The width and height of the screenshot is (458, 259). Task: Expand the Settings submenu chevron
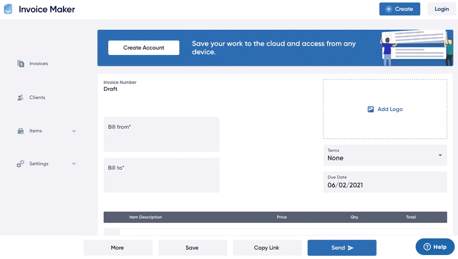click(74, 164)
